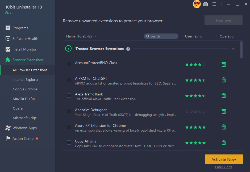
Task: Click the Analytics Debugger empty star rating
Action: coord(195,112)
